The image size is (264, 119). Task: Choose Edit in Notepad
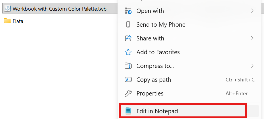(x=157, y=111)
